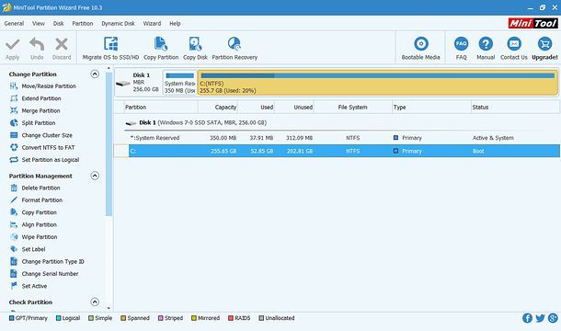Choose Set Active action
The image size is (561, 331).
pyautogui.click(x=29, y=286)
